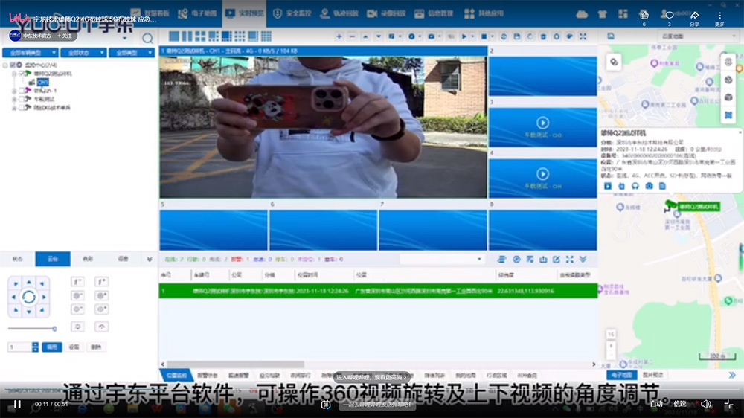Click the headphone listen icon in map popup
This screenshot has width=744, height=418.
[x=635, y=185]
